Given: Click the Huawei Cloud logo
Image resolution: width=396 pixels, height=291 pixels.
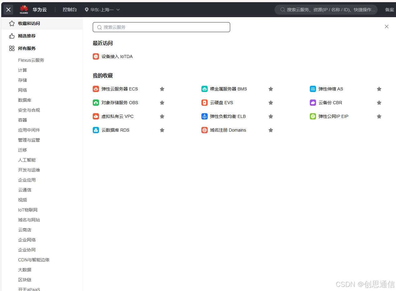Looking at the screenshot, I should coord(24,10).
